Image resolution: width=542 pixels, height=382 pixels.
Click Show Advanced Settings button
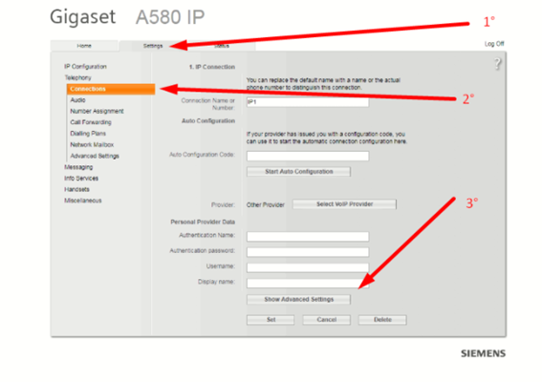(298, 300)
